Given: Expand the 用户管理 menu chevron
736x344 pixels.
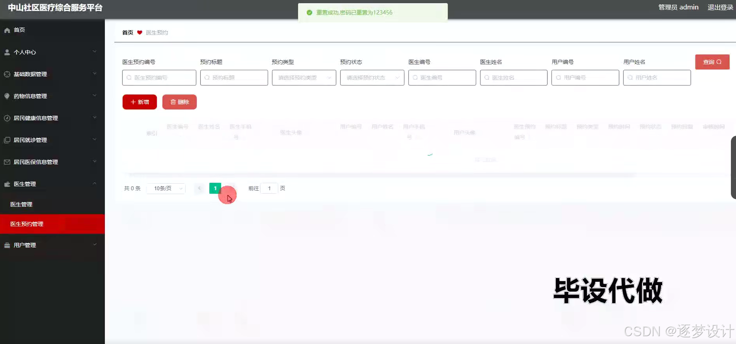Looking at the screenshot, I should [x=95, y=245].
